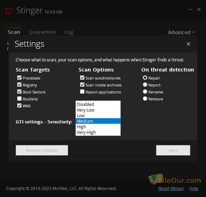Select Disabled sensitivity option

[x=98, y=104]
